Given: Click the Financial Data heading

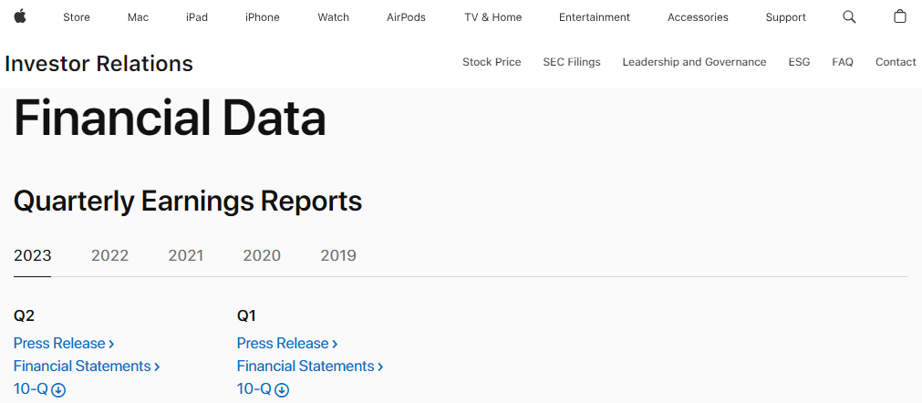Looking at the screenshot, I should click(170, 119).
